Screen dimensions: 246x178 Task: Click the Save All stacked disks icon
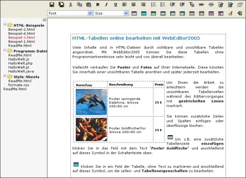click(x=61, y=4)
